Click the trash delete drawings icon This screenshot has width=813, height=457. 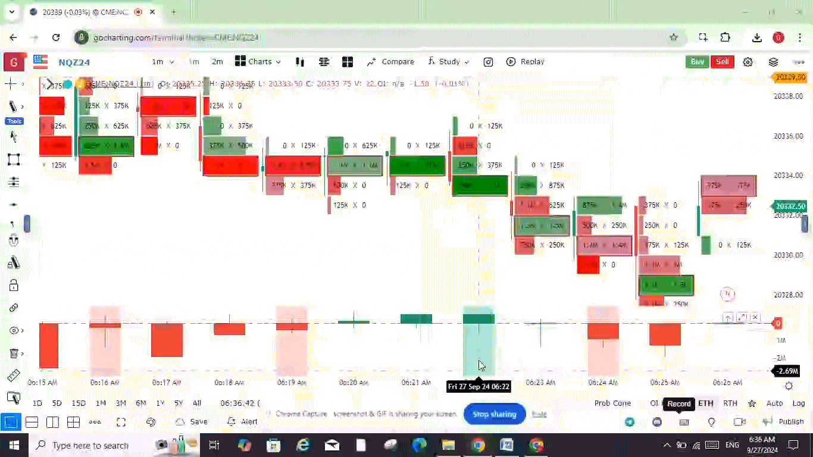pos(13,353)
